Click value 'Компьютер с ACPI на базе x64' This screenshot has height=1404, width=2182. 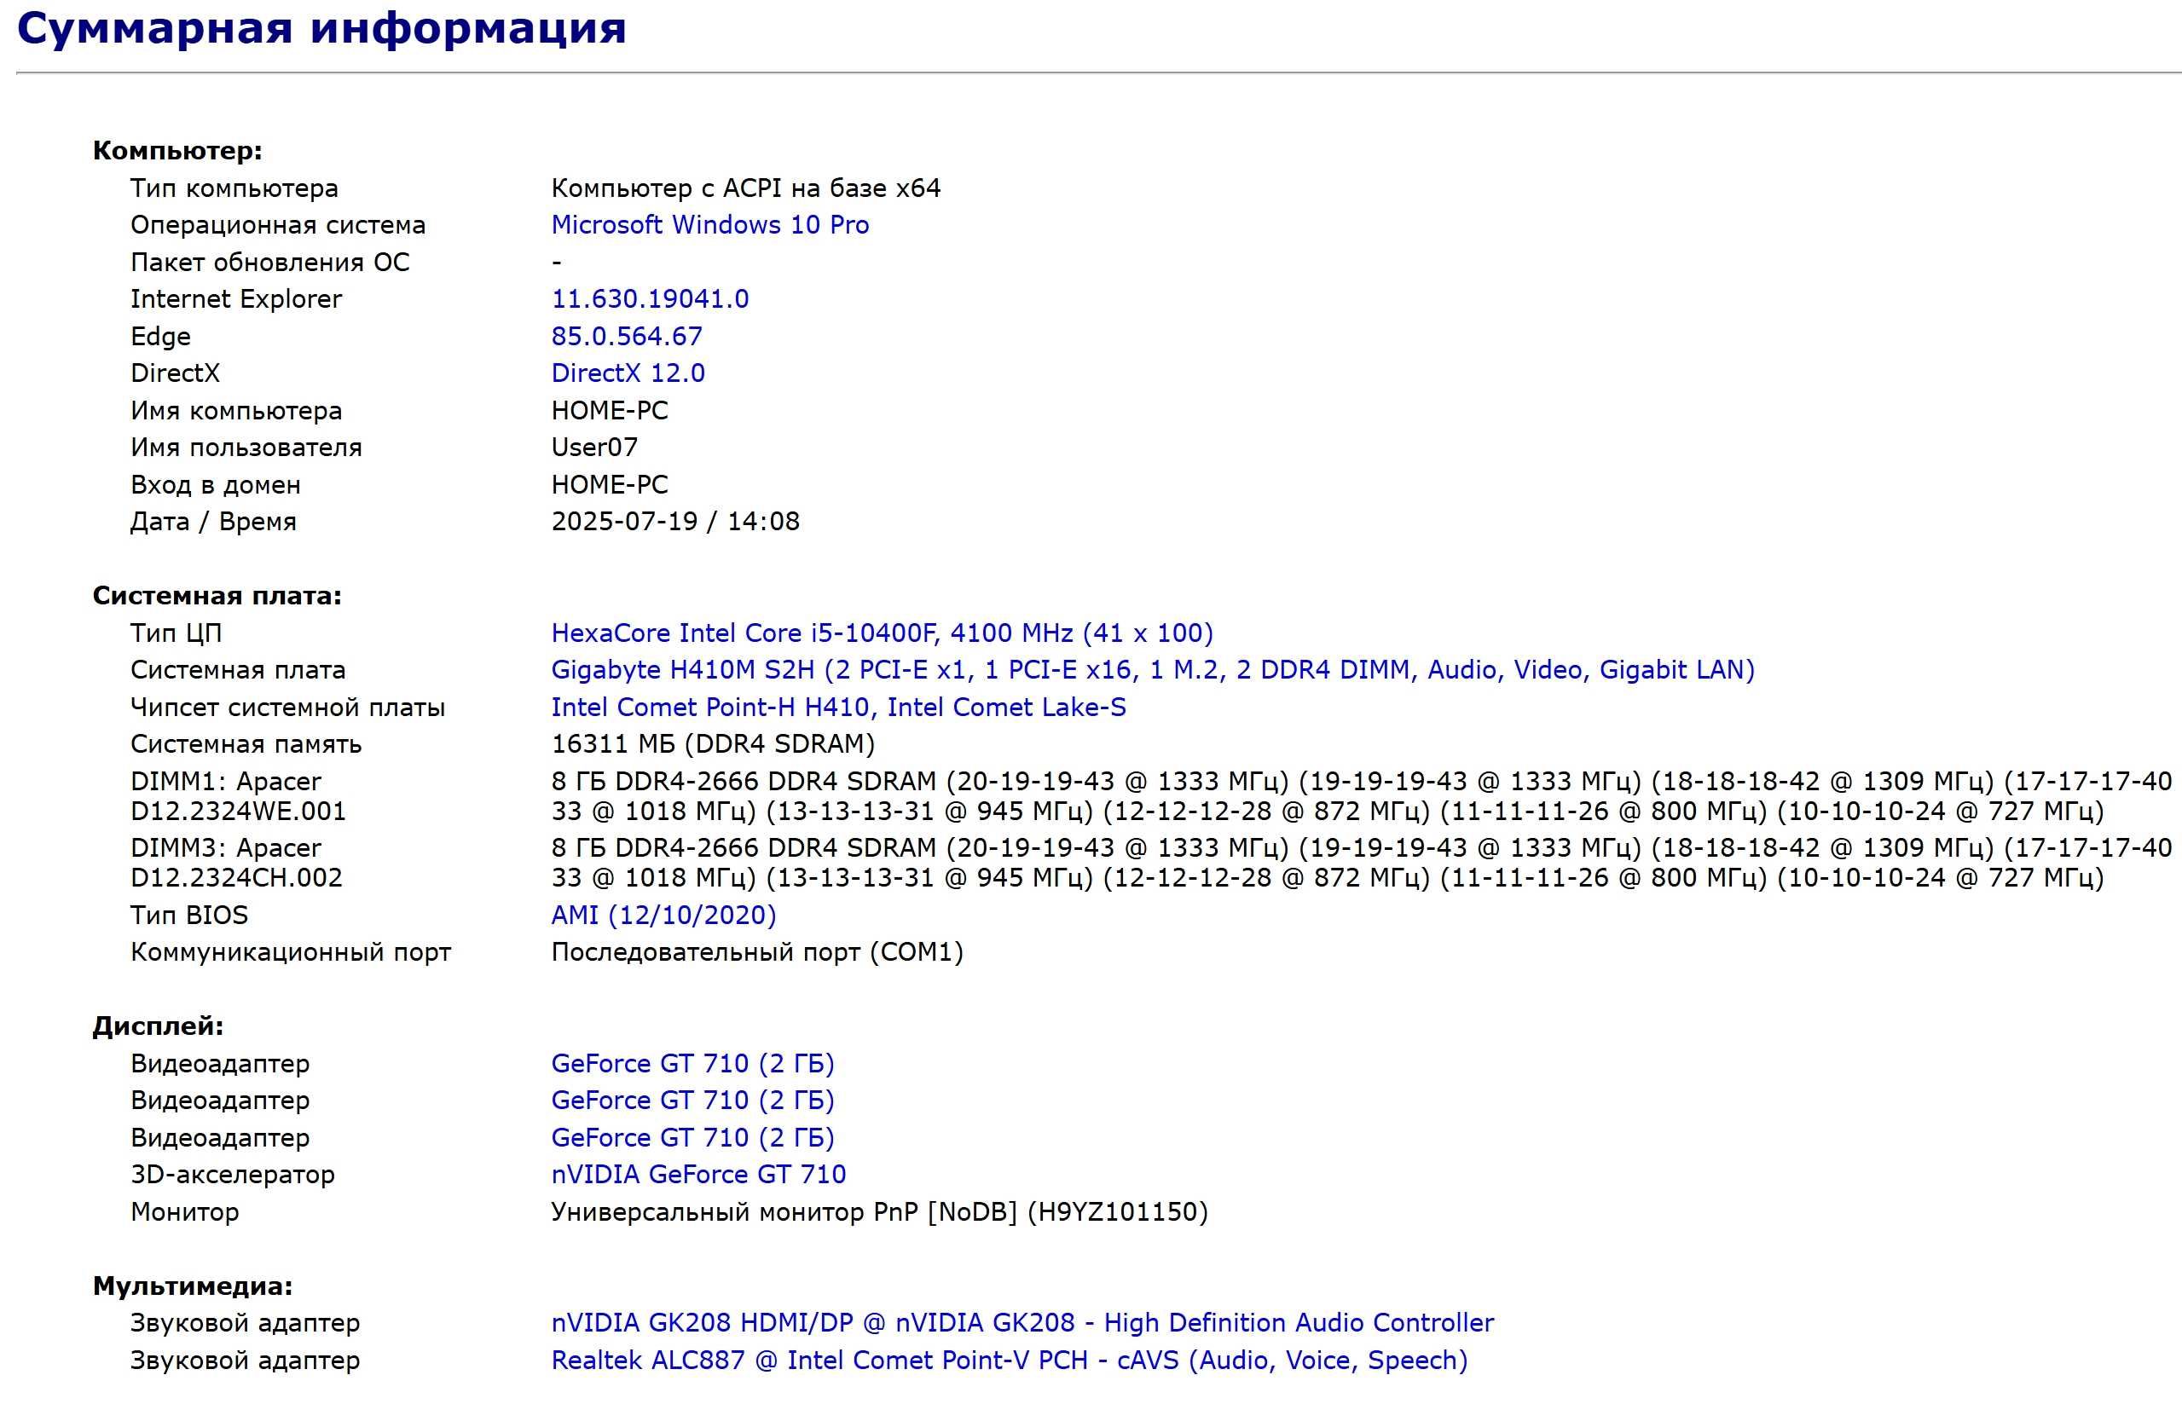746,188
